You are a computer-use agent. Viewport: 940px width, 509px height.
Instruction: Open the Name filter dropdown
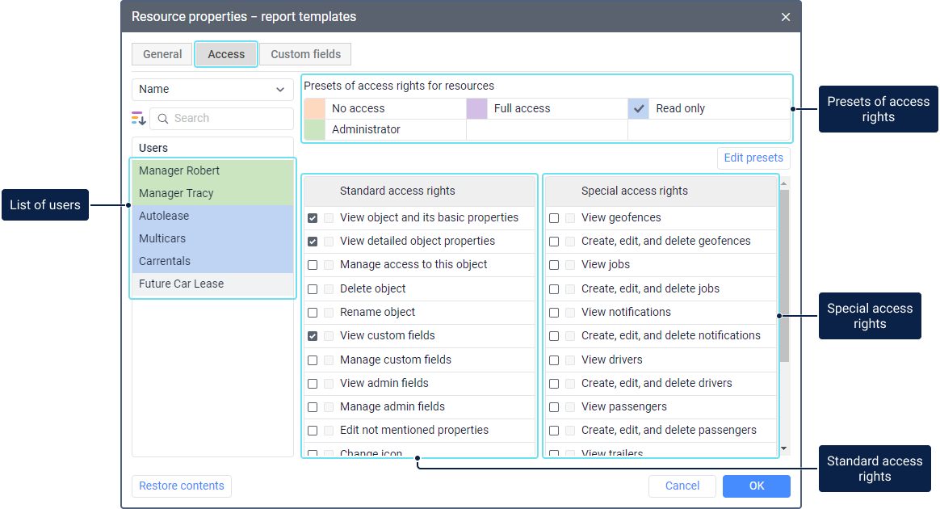click(x=212, y=90)
